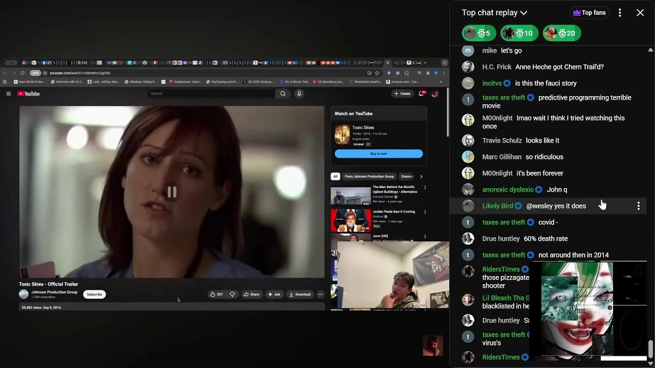This screenshot has width=655, height=368.
Task: Share the Toxic Skies trailer
Action: 251,294
